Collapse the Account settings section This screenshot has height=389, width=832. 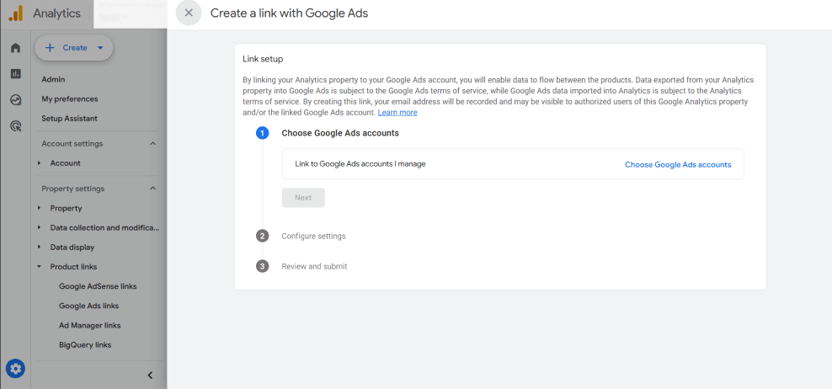[x=152, y=144]
